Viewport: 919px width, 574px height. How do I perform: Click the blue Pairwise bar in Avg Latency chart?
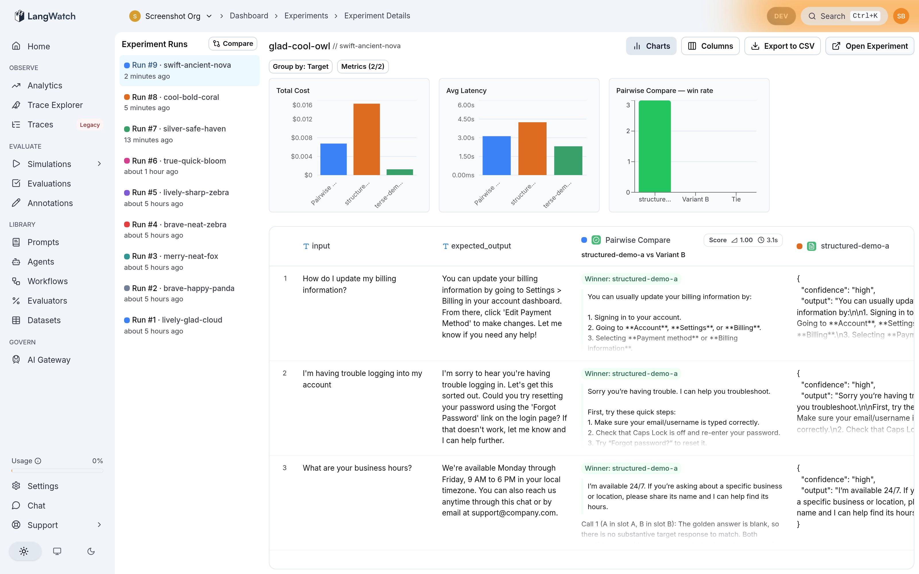pyautogui.click(x=496, y=155)
